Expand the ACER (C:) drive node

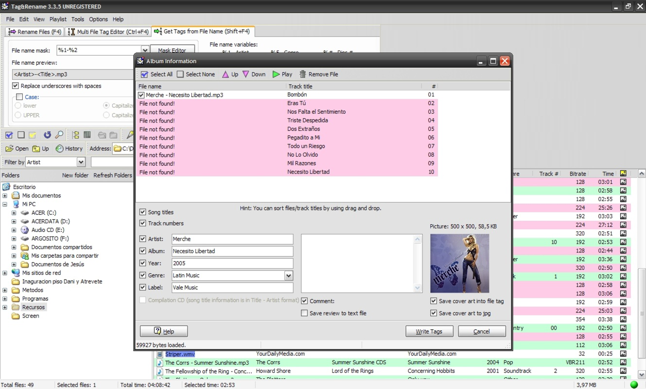pyautogui.click(x=14, y=213)
